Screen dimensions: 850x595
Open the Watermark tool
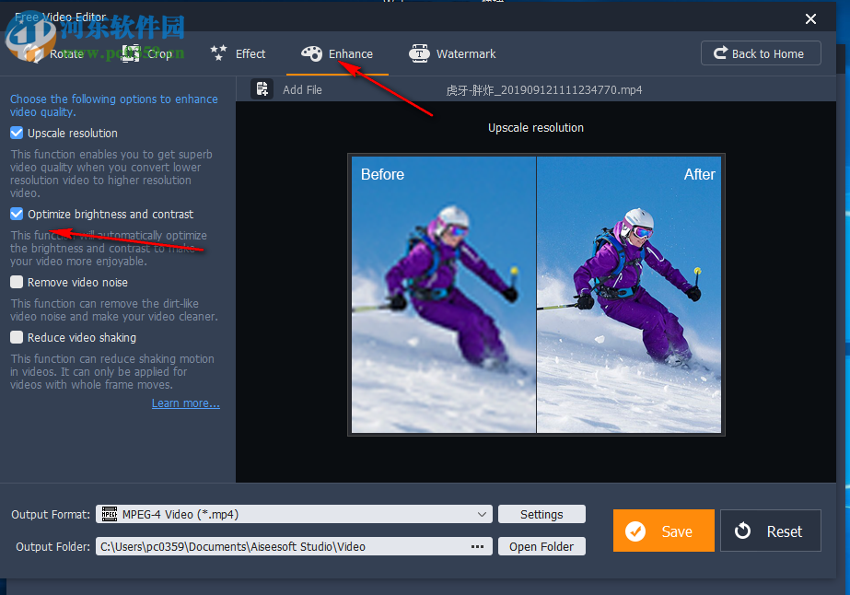click(421, 53)
